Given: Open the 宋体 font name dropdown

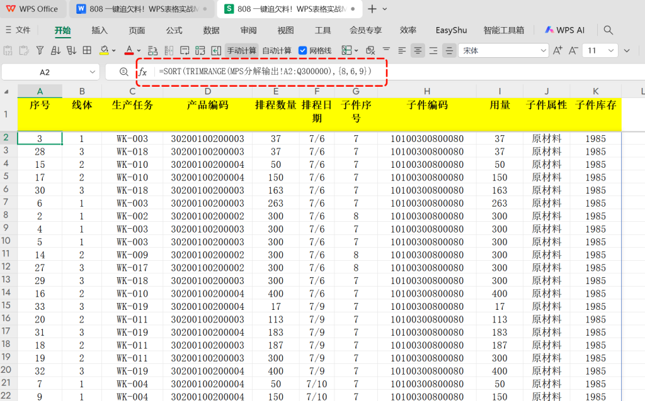Looking at the screenshot, I should click(x=544, y=50).
